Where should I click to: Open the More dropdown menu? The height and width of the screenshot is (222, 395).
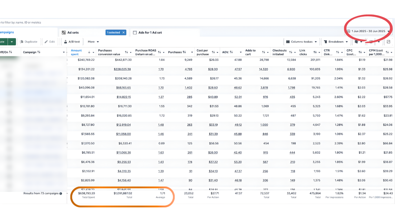tap(93, 42)
